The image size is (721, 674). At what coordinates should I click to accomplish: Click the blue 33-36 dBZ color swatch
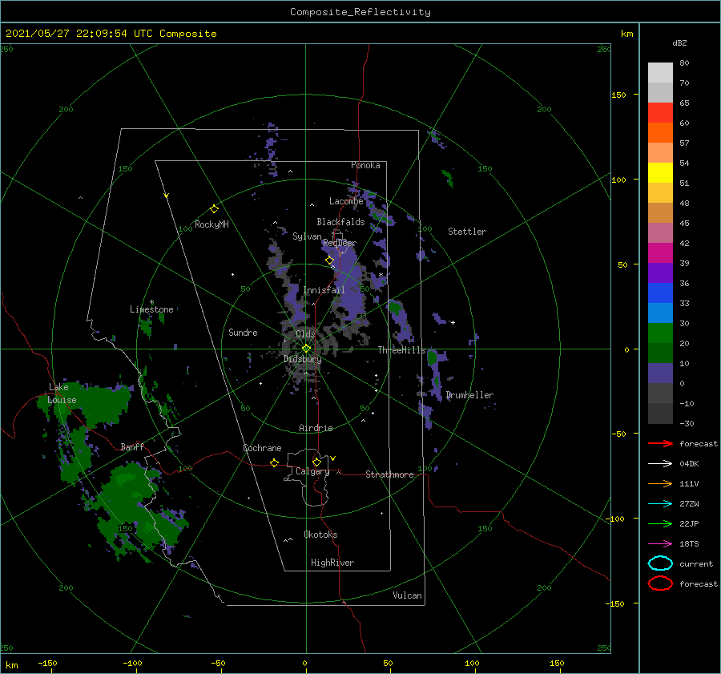[x=660, y=293]
